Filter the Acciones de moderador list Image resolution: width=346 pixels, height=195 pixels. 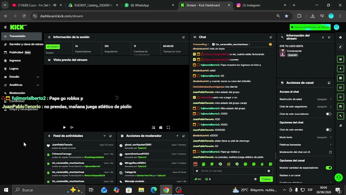[177, 136]
